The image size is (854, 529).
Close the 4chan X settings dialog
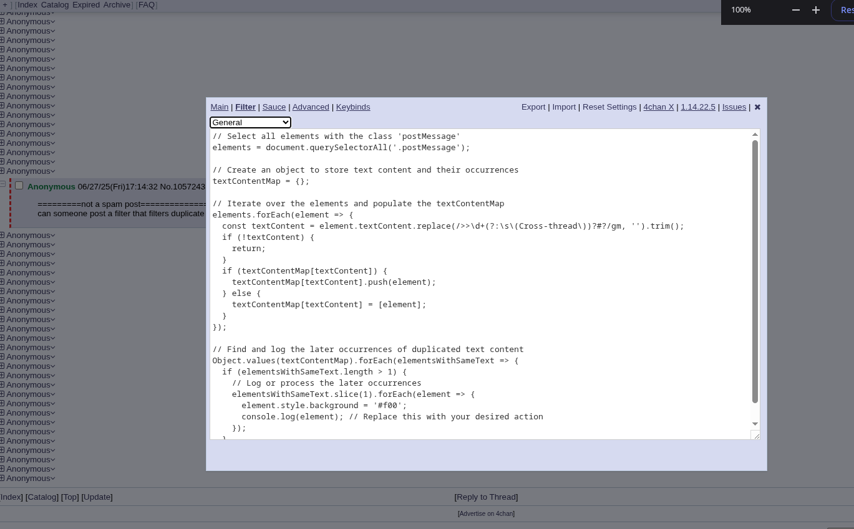[x=757, y=107]
